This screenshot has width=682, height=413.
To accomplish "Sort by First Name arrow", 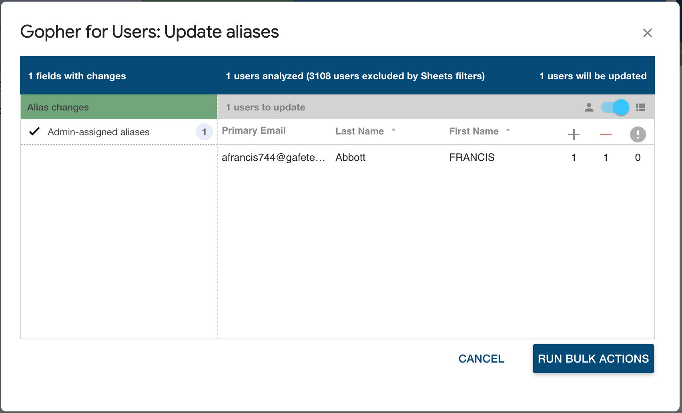I will tap(508, 130).
